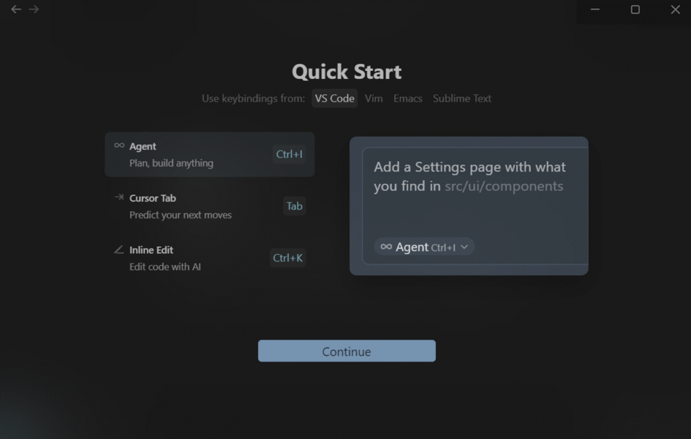The width and height of the screenshot is (691, 439).
Task: Select the Inline Edit feature title
Action: pyautogui.click(x=151, y=250)
